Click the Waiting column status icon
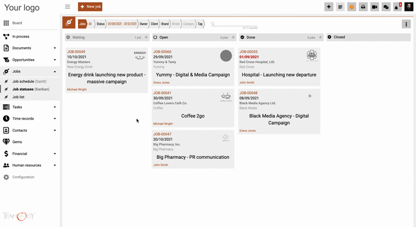Viewport: 416px width, 227px height. click(68, 37)
